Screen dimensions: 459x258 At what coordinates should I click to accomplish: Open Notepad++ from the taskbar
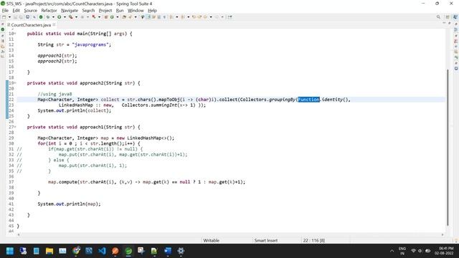pyautogui.click(x=154, y=251)
